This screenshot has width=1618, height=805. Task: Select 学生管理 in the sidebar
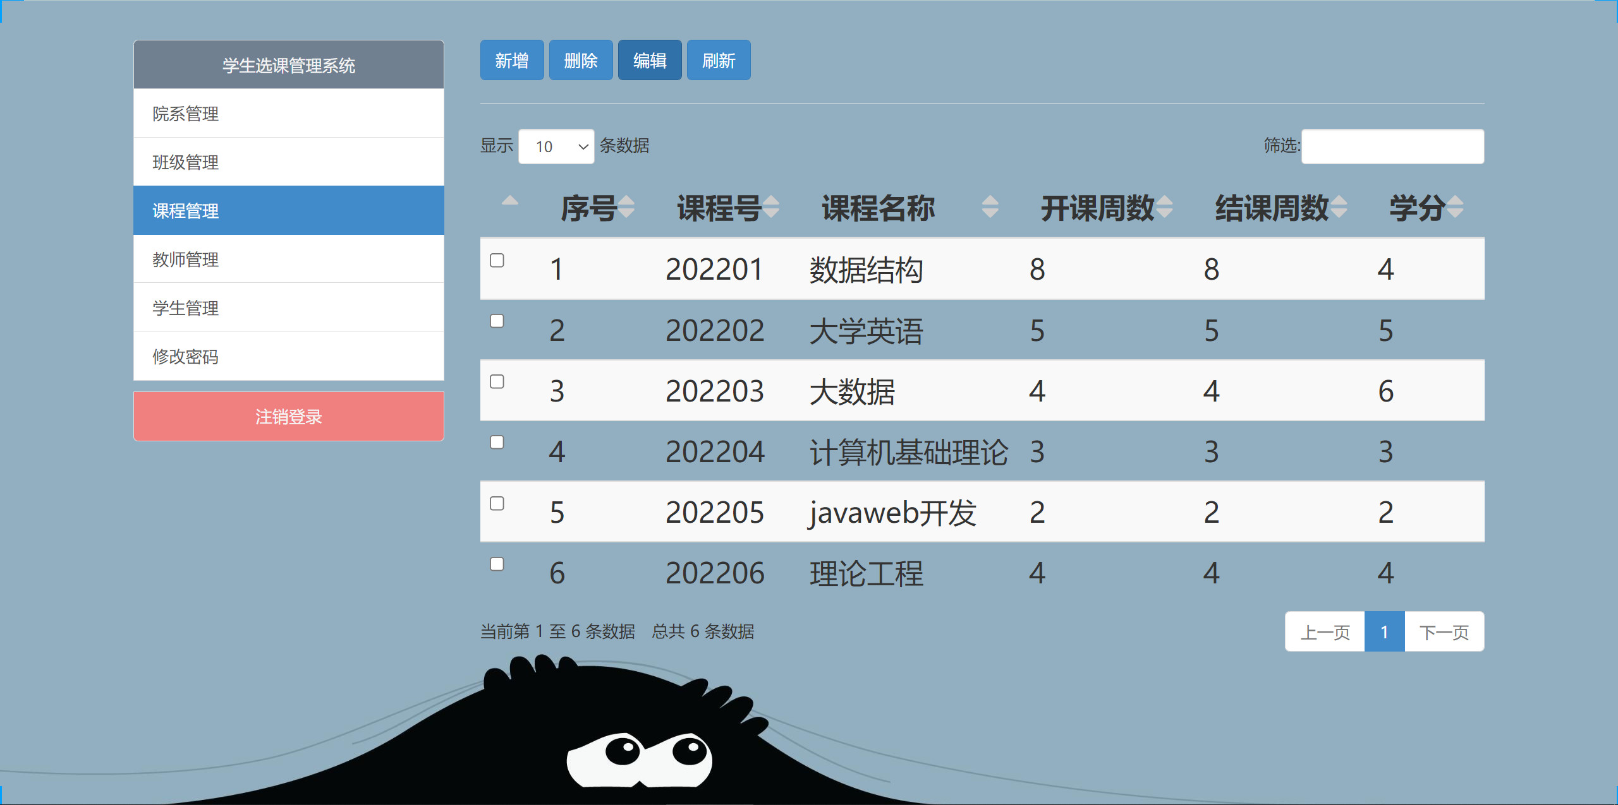pos(288,308)
